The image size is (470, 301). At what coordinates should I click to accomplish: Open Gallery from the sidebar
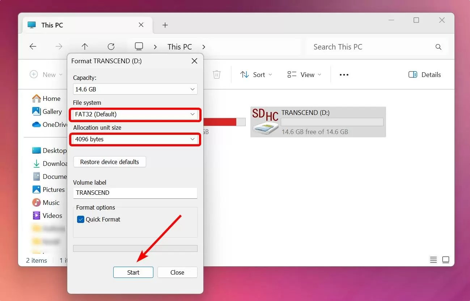click(x=52, y=111)
